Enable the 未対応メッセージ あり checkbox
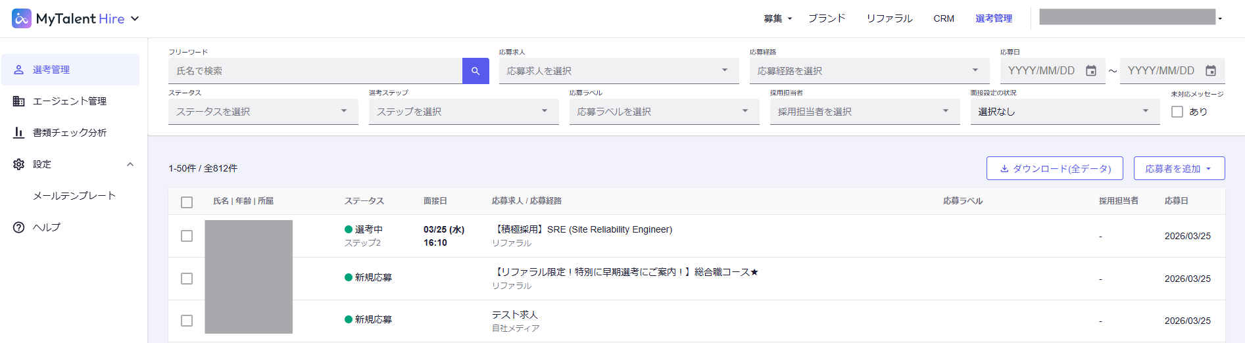The width and height of the screenshot is (1245, 343). (x=1177, y=112)
